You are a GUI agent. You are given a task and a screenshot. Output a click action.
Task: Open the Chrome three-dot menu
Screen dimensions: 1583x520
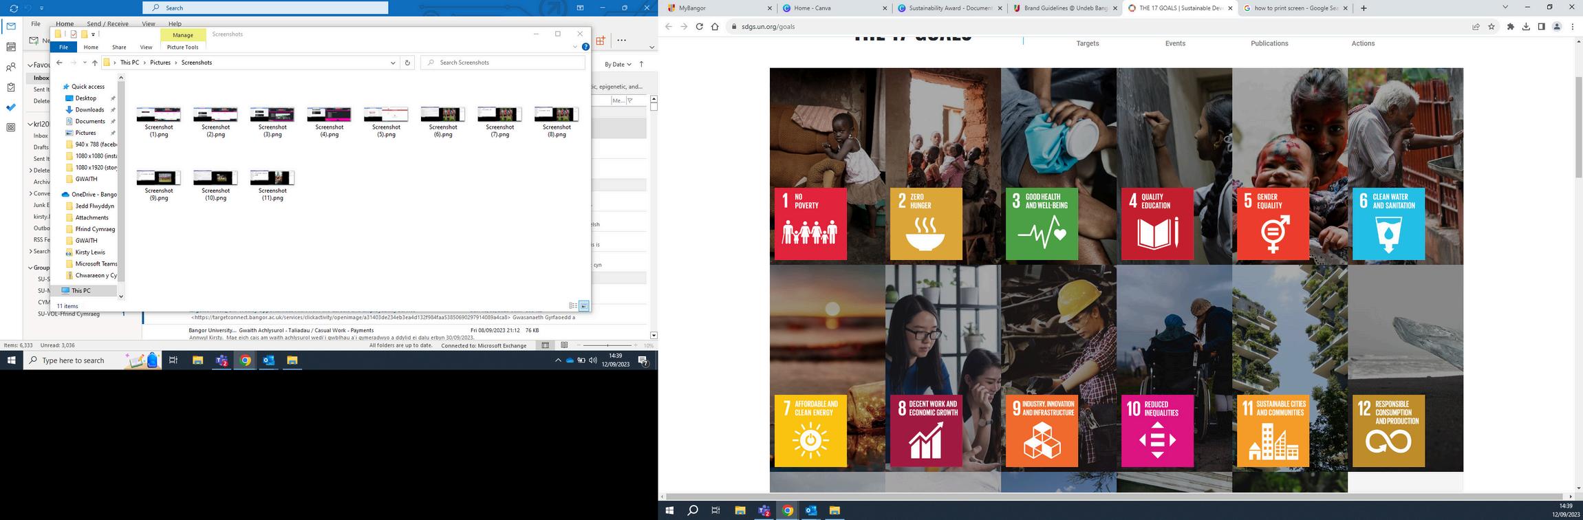pyautogui.click(x=1571, y=27)
